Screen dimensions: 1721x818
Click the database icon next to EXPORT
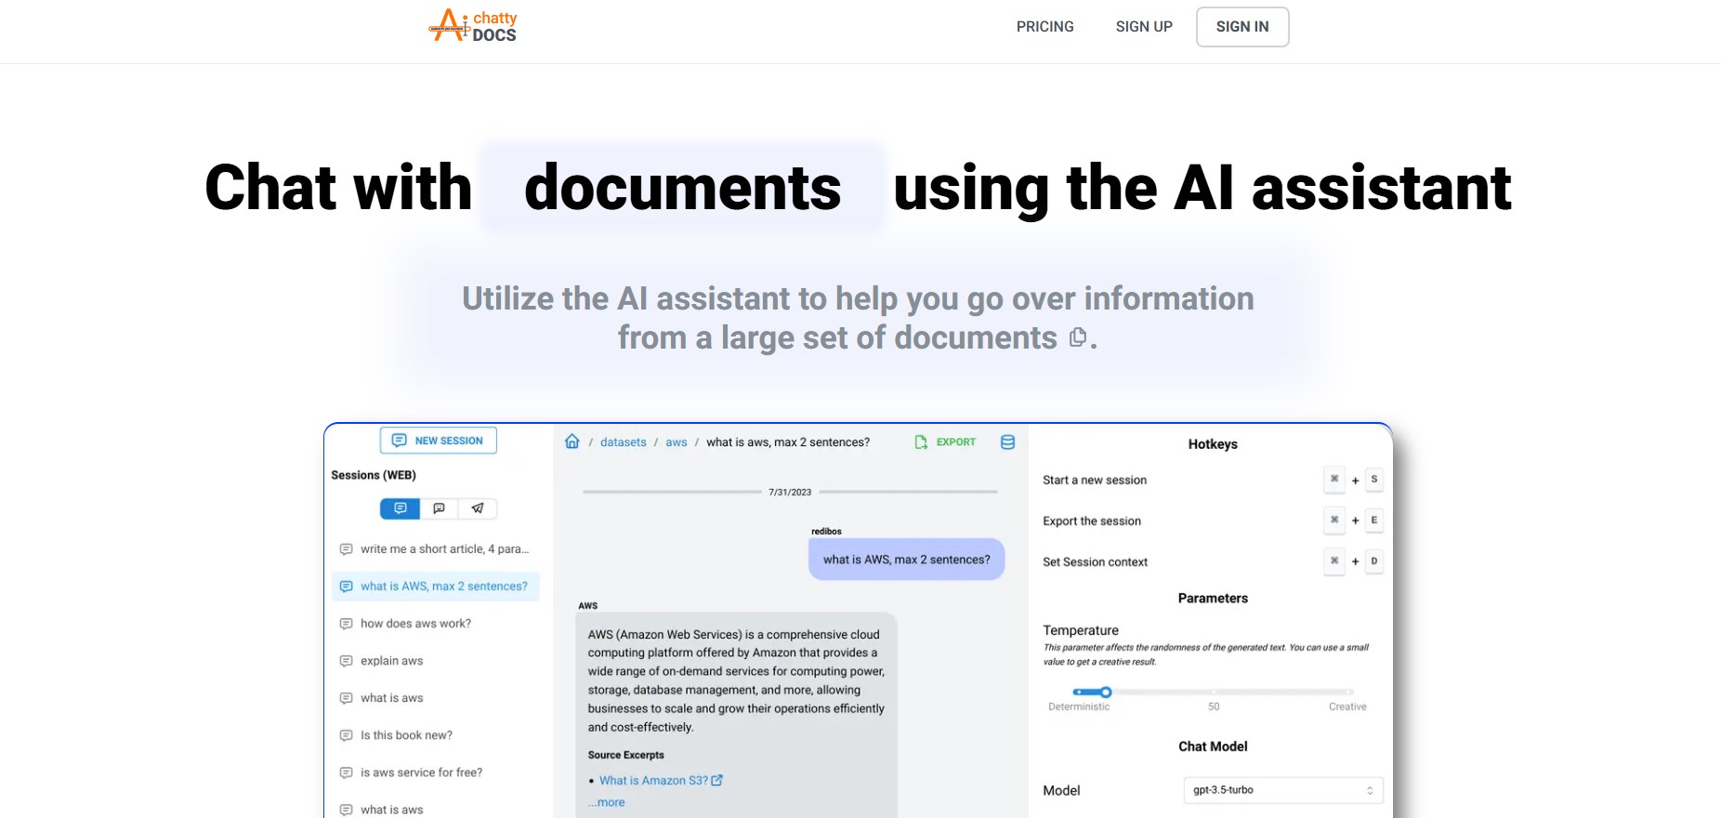point(1007,442)
